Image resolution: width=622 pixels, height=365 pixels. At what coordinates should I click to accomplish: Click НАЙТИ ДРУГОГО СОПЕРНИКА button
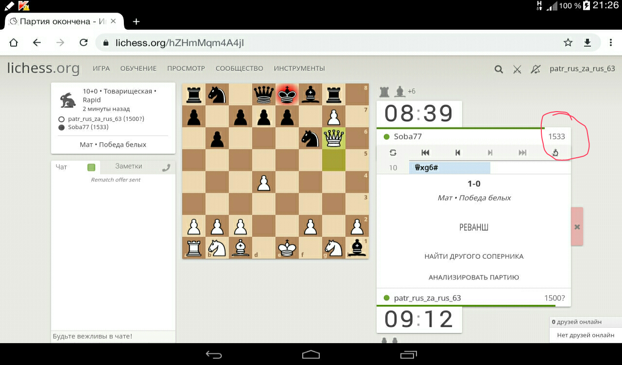tap(474, 256)
